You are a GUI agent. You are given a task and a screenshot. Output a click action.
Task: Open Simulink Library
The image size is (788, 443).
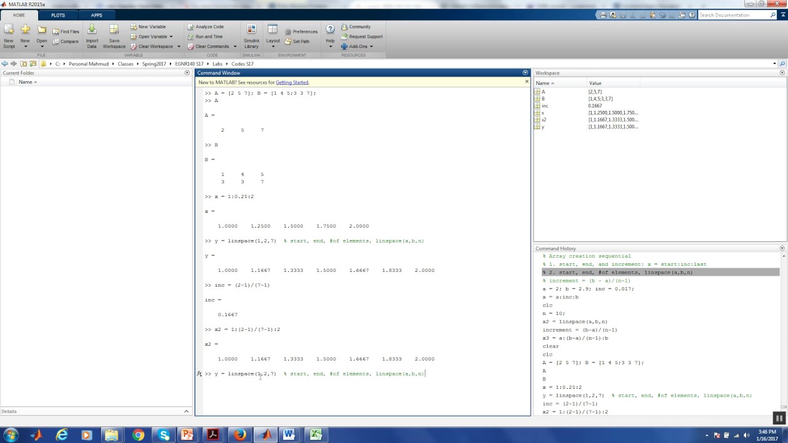tap(251, 36)
